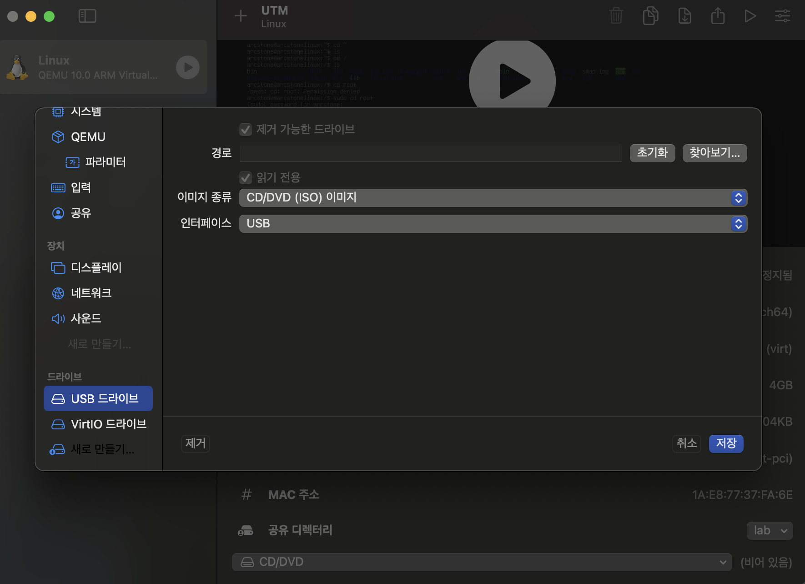Screen dimensions: 805x584
Task: Click the MAC 주소 value 1A:E8:77:37:FA:6E
Action: pyautogui.click(x=742, y=495)
